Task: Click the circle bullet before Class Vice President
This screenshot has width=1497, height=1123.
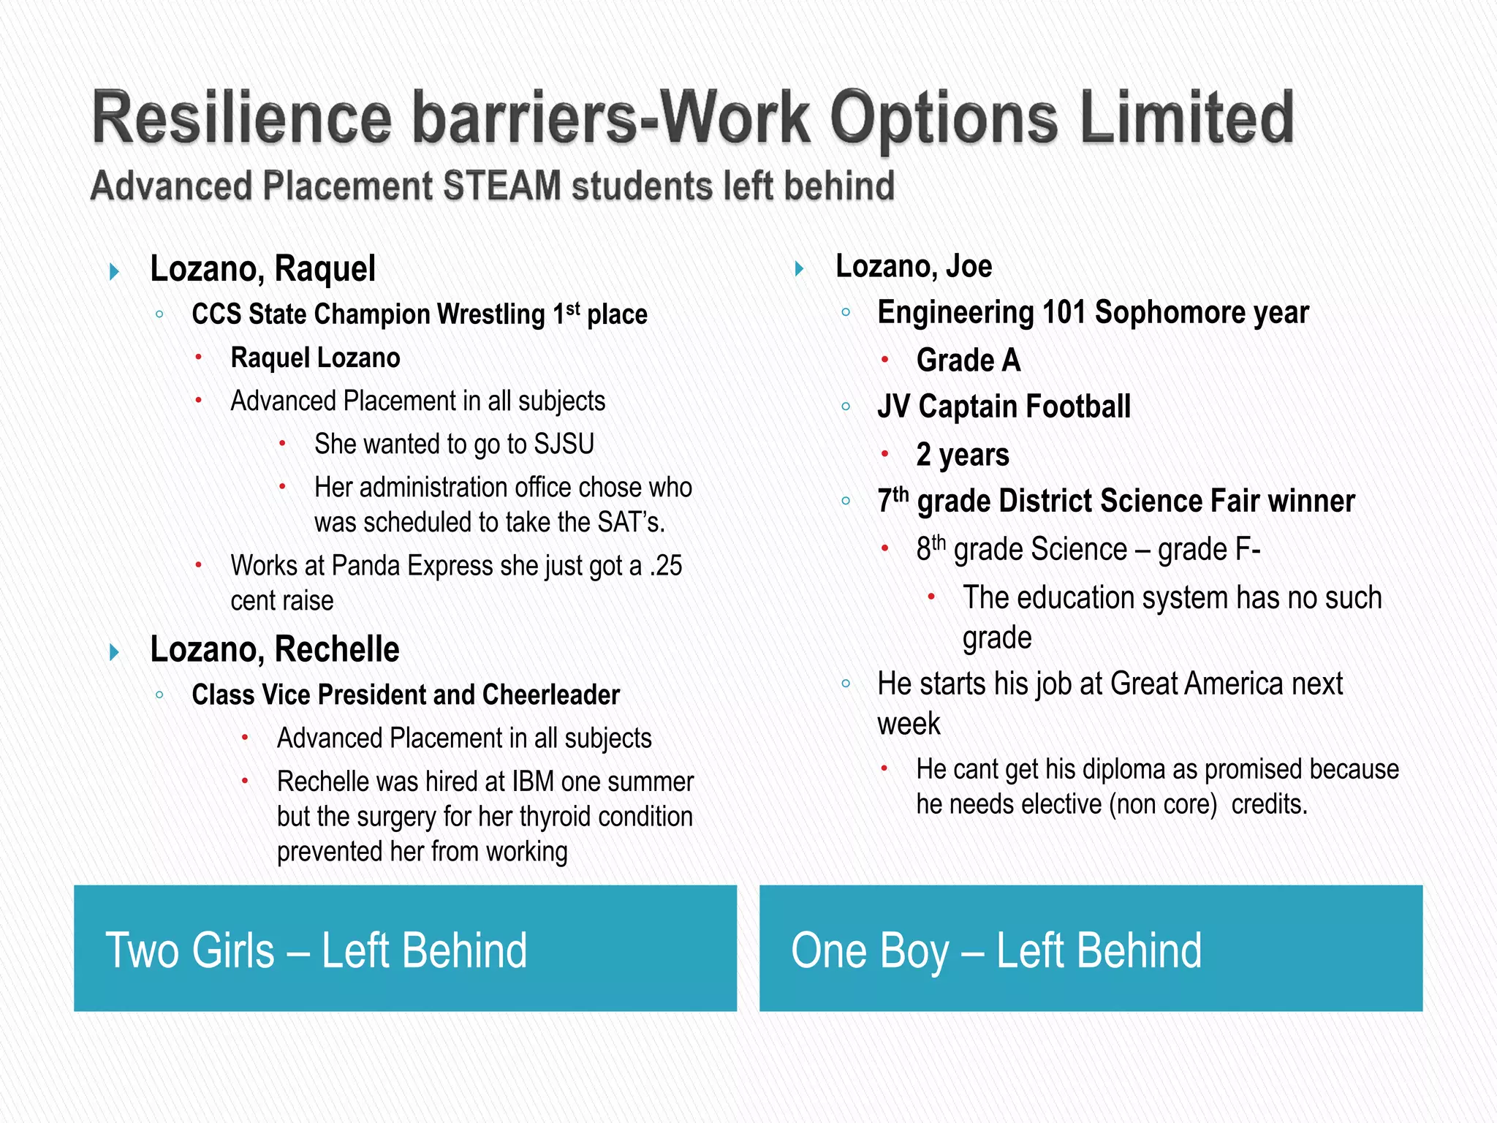Action: pos(159,695)
